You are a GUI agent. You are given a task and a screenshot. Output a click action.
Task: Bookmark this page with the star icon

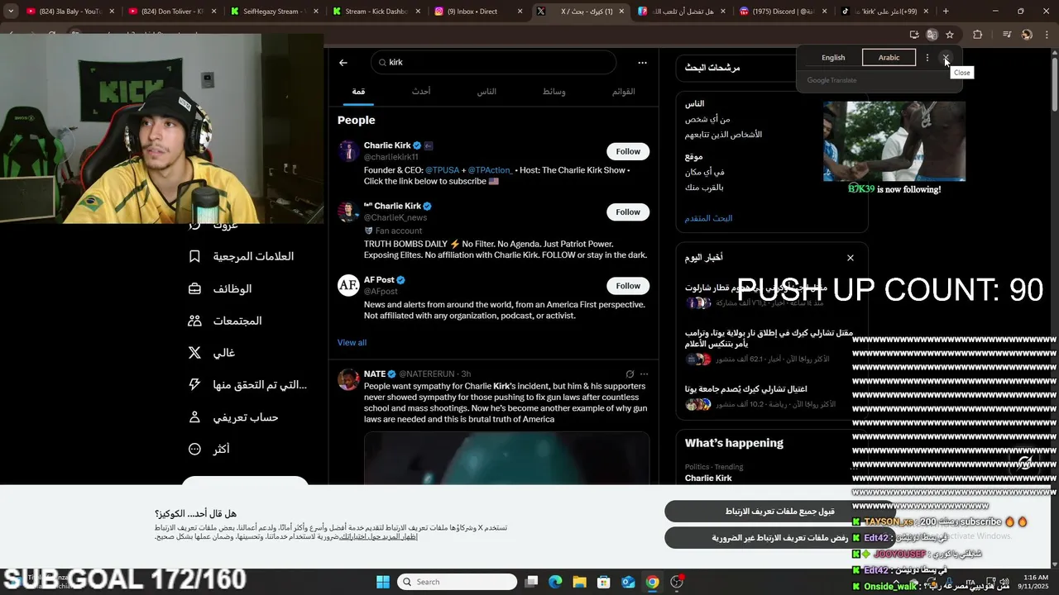tap(950, 35)
